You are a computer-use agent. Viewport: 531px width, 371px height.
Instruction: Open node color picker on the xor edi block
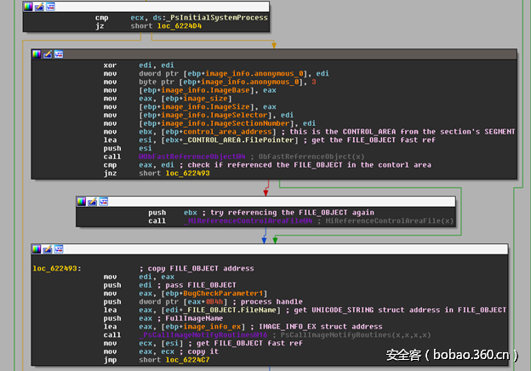click(37, 54)
